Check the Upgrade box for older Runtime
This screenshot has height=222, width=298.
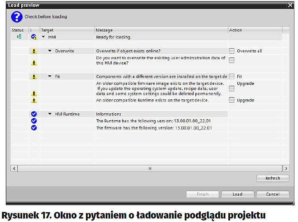tap(232, 100)
